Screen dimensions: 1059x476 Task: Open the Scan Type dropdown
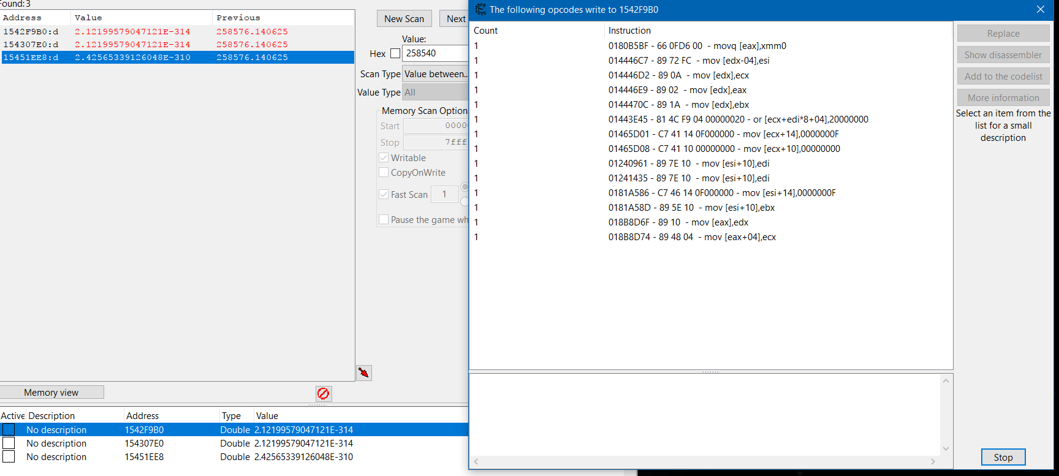pyautogui.click(x=435, y=74)
